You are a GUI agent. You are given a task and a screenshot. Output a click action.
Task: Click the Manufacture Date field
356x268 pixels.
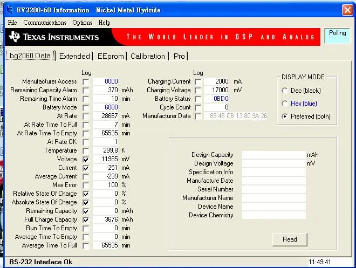[x=274, y=181]
